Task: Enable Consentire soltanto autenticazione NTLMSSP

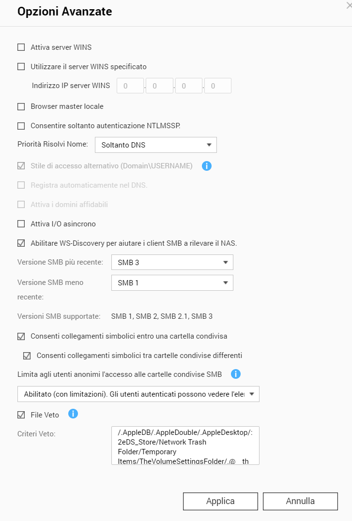Action: pos(21,126)
